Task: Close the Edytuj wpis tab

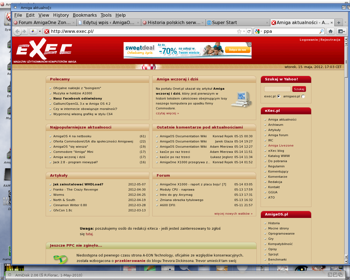Action: (138, 23)
